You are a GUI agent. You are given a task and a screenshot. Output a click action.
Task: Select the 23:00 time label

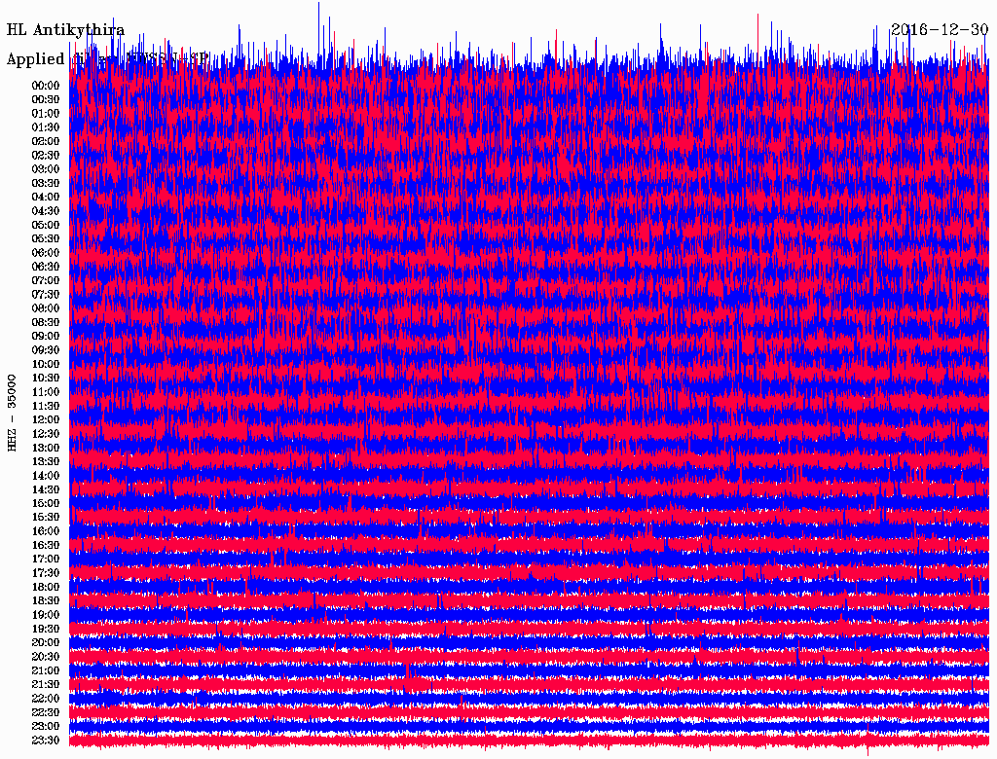click(45, 727)
